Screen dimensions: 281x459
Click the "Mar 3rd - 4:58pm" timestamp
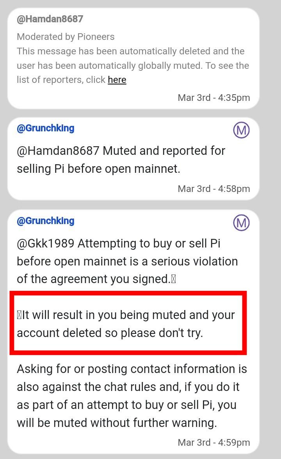click(213, 189)
